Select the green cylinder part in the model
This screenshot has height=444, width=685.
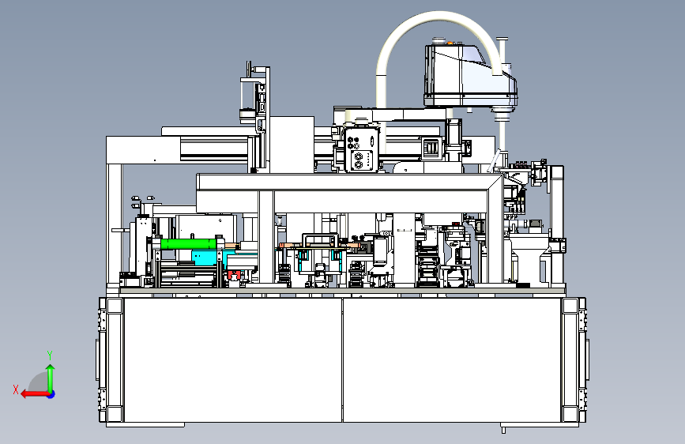click(x=189, y=244)
